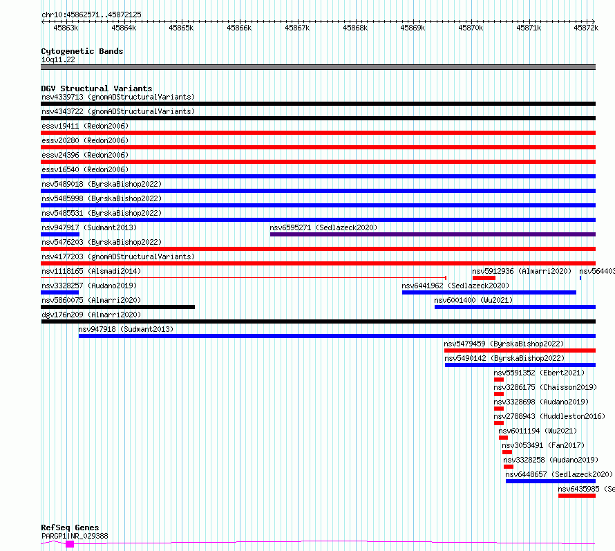Select nsv3328257 (Audano2019) label

click(89, 286)
